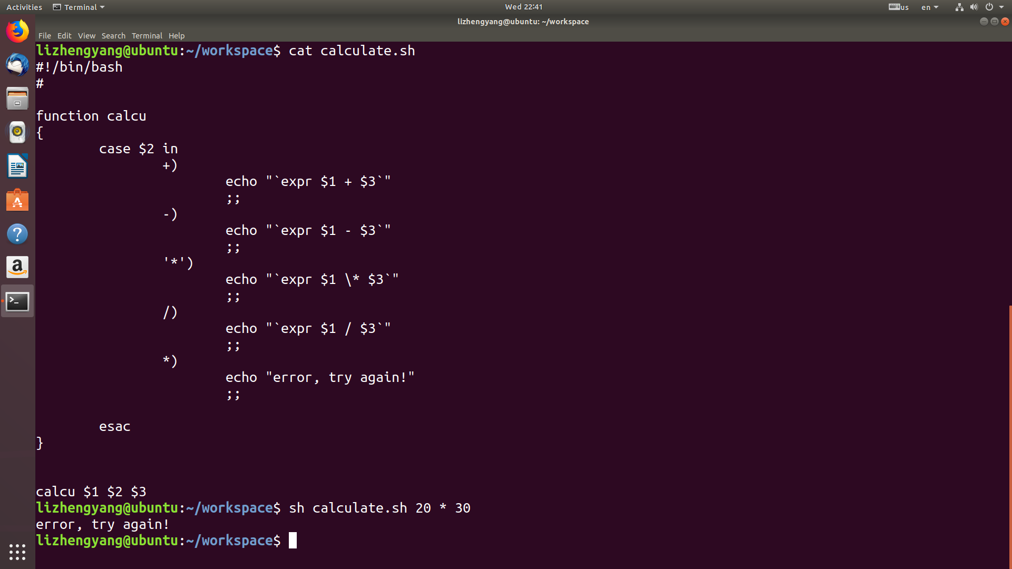Open the volume speaker icon

tap(974, 7)
